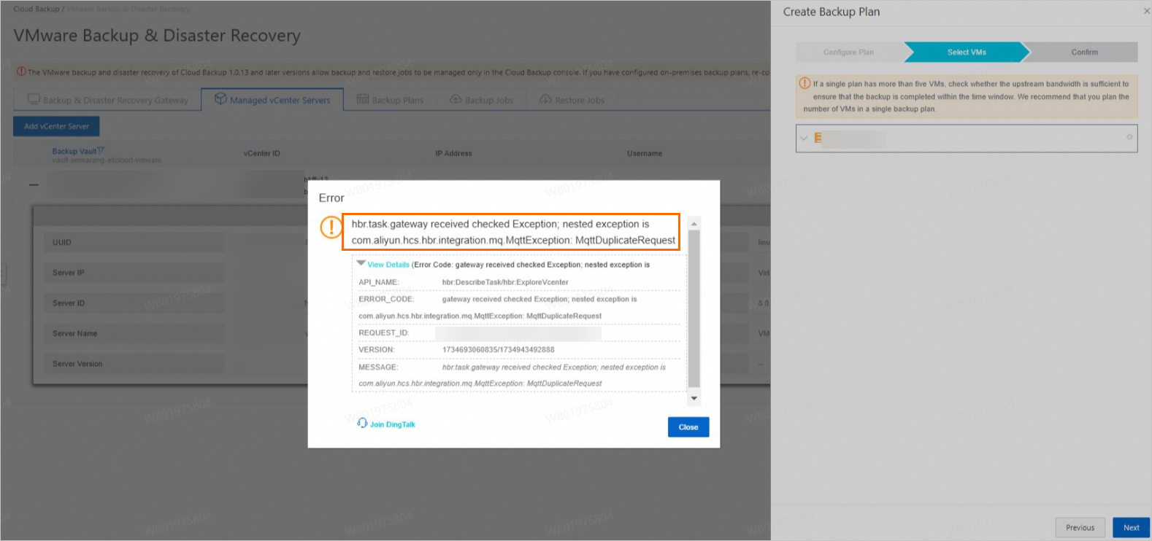Click the Gateway monitor icon
The image size is (1152, 541).
pyautogui.click(x=34, y=99)
